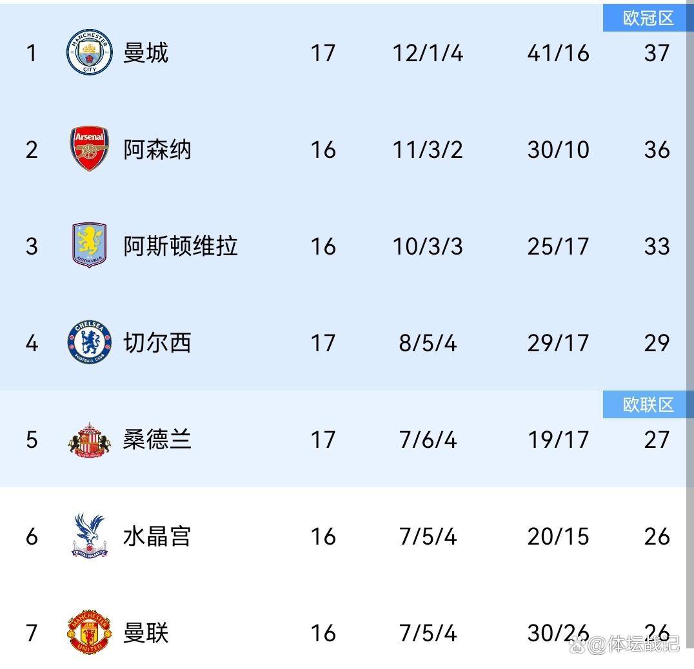Click Arsenal's 11/3/2 win-draw-loss record
This screenshot has height=669, width=694.
point(428,150)
